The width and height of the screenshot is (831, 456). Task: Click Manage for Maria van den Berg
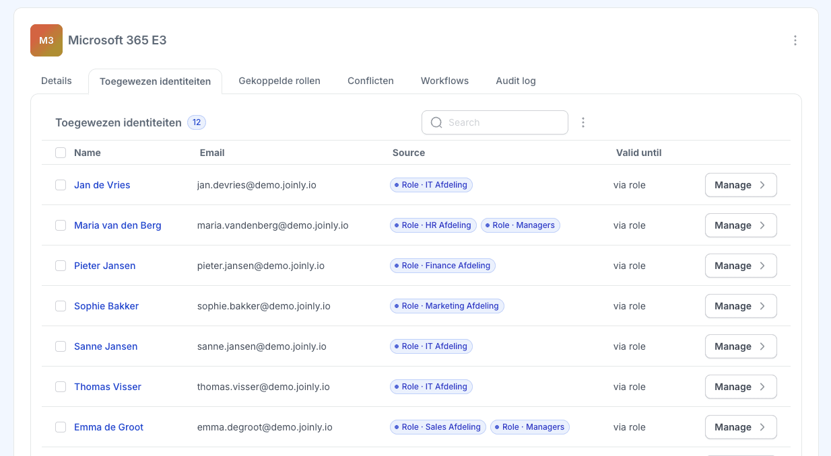(741, 225)
